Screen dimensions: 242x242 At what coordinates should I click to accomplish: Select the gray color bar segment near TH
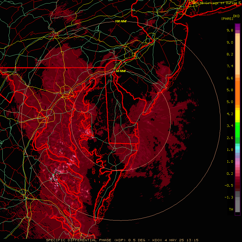237,206
